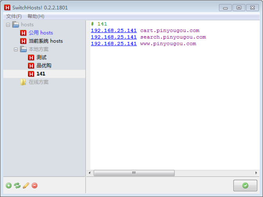Click the search.pinyougou.com hostname text
Viewport: 263px width, 197px height.
173,37
